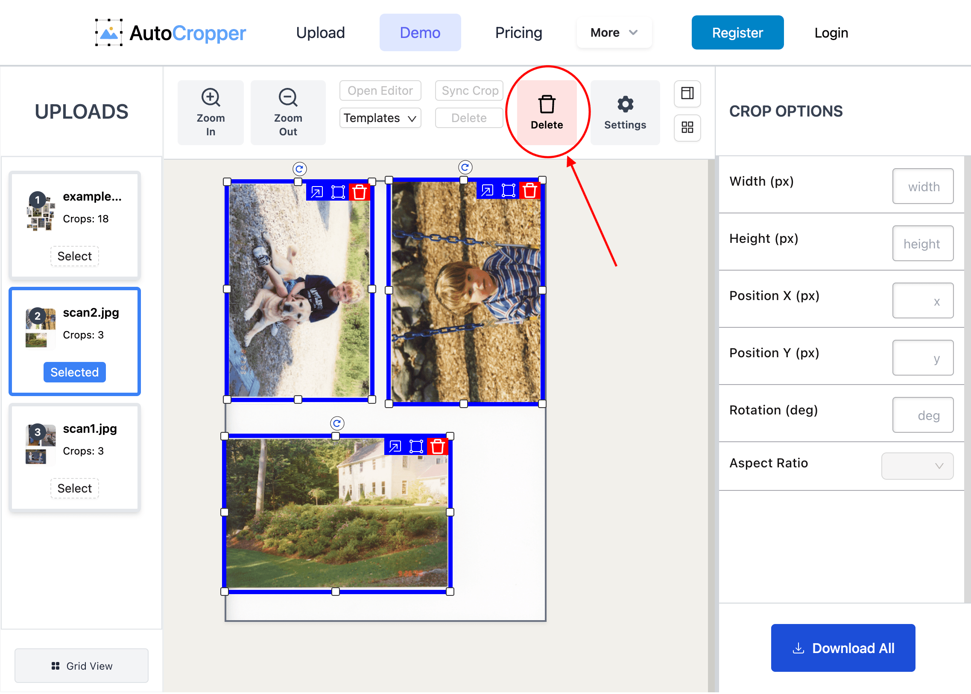The width and height of the screenshot is (971, 694).
Task: Click in the Rotation deg input field
Action: tap(922, 415)
